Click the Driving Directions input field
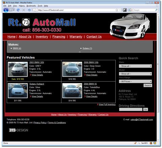This screenshot has width=162, height=148. [x=131, y=109]
